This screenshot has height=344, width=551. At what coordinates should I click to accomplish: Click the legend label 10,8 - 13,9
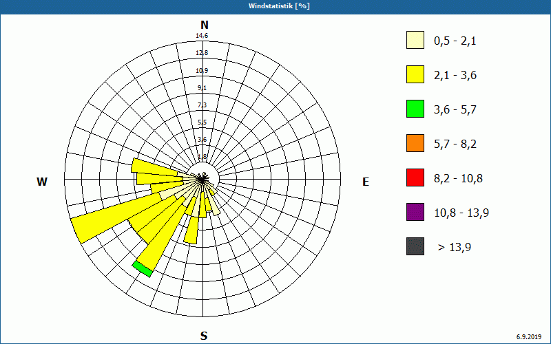click(461, 213)
